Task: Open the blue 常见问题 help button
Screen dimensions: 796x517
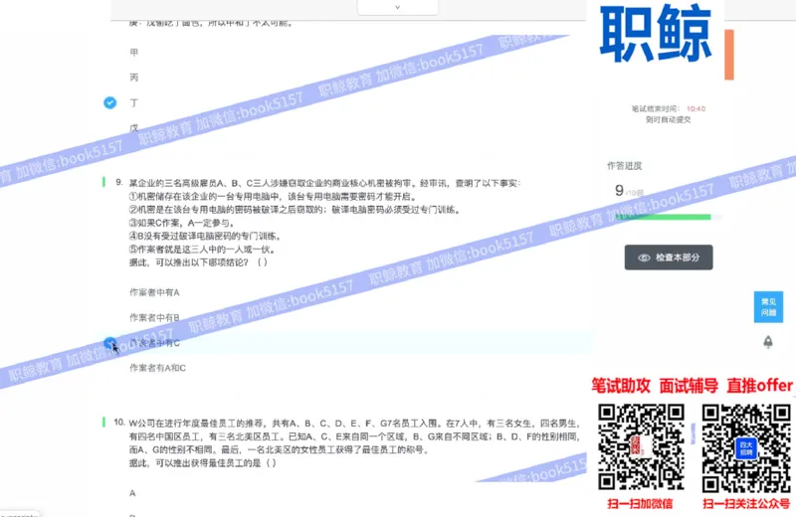Action: point(768,307)
